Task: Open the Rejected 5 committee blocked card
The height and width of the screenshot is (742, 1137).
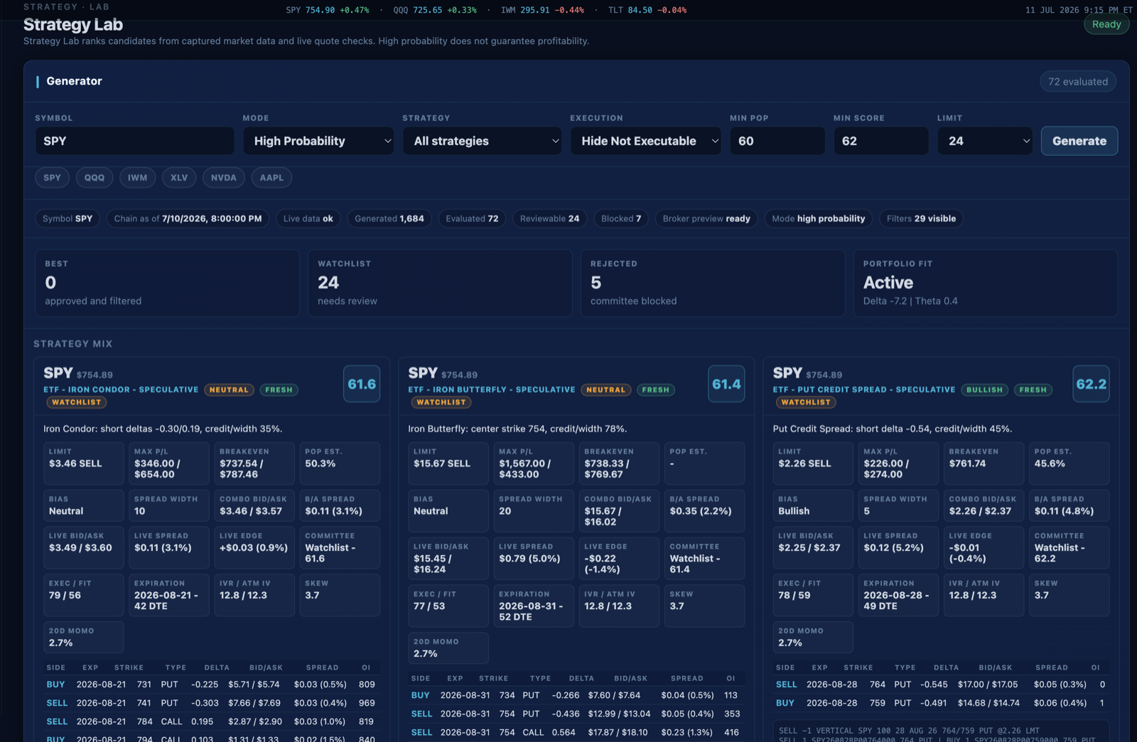Action: [713, 283]
